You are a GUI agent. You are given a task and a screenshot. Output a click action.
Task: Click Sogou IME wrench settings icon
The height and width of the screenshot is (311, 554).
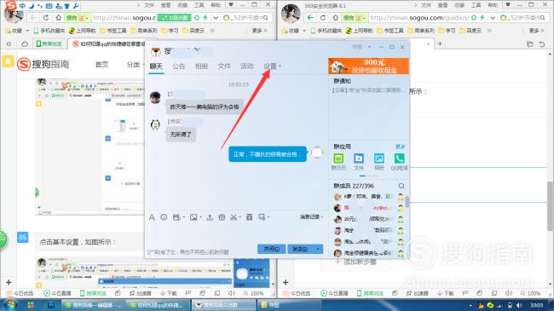click(x=76, y=6)
